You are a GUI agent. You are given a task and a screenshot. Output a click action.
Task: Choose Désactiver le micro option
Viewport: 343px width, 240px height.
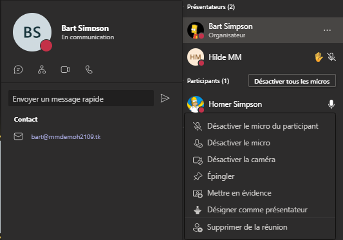point(260,143)
